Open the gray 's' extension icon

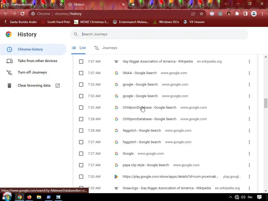coord(220,14)
